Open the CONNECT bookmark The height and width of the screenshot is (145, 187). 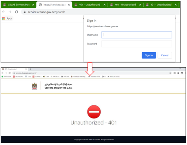coord(37,77)
